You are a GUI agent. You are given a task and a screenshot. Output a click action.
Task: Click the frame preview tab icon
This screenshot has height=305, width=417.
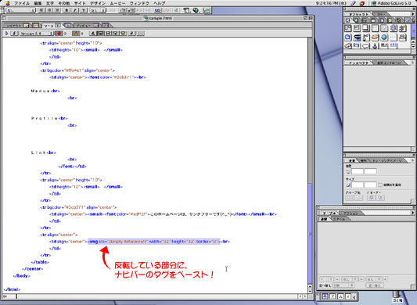click(x=106, y=26)
